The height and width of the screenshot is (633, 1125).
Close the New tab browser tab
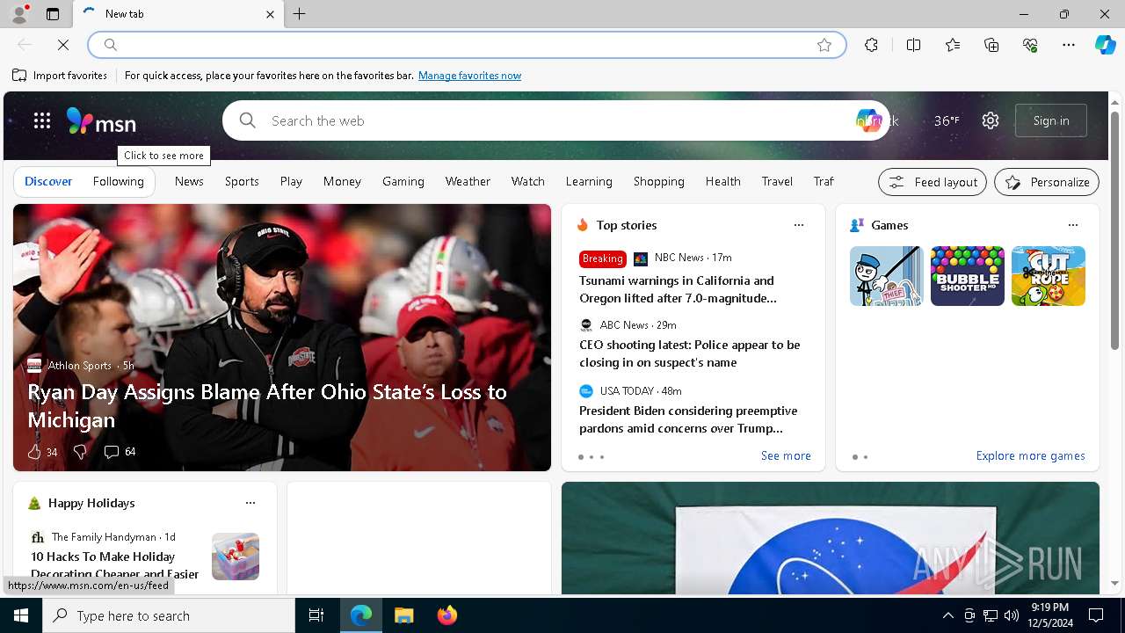271,14
